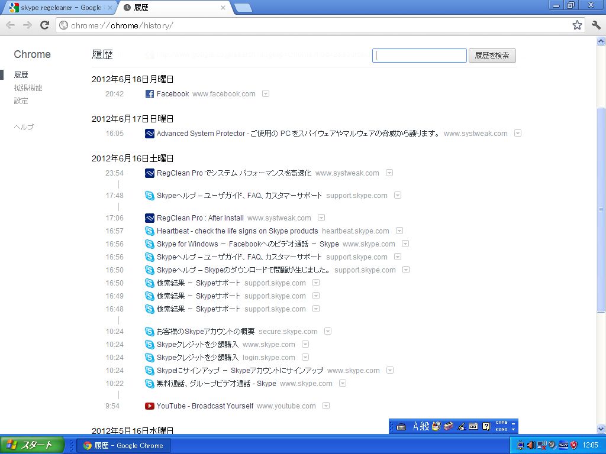Open the Windows スタート button
The width and height of the screenshot is (606, 454).
pos(32,445)
